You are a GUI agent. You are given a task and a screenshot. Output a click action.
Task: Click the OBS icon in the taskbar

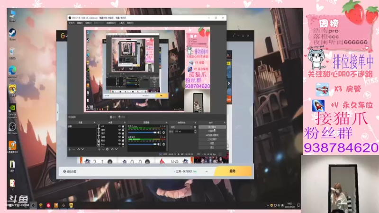click(x=33, y=205)
